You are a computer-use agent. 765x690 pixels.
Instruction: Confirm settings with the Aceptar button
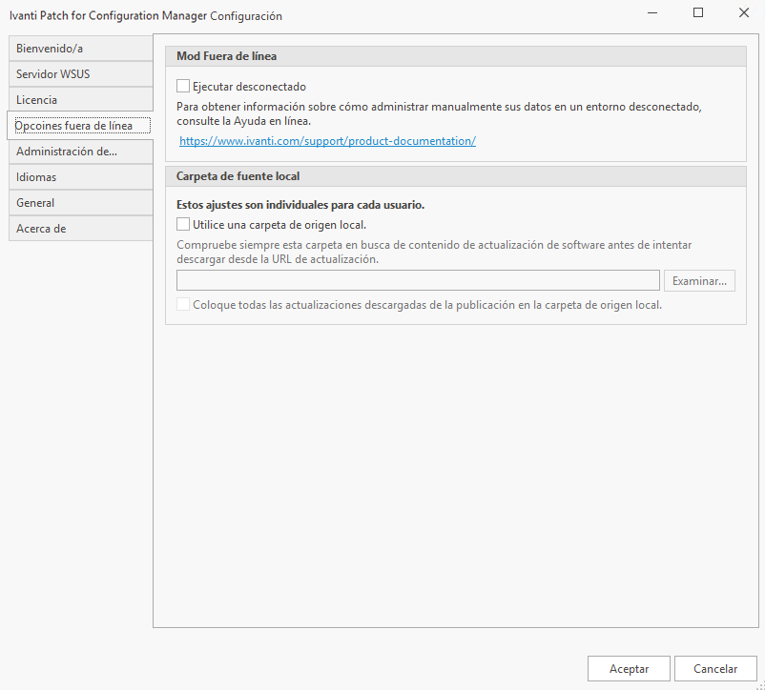point(629,669)
